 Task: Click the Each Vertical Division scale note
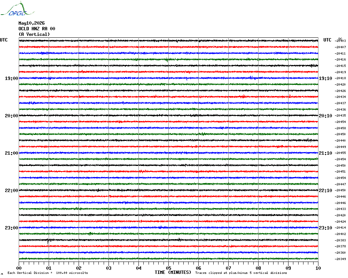48,273
